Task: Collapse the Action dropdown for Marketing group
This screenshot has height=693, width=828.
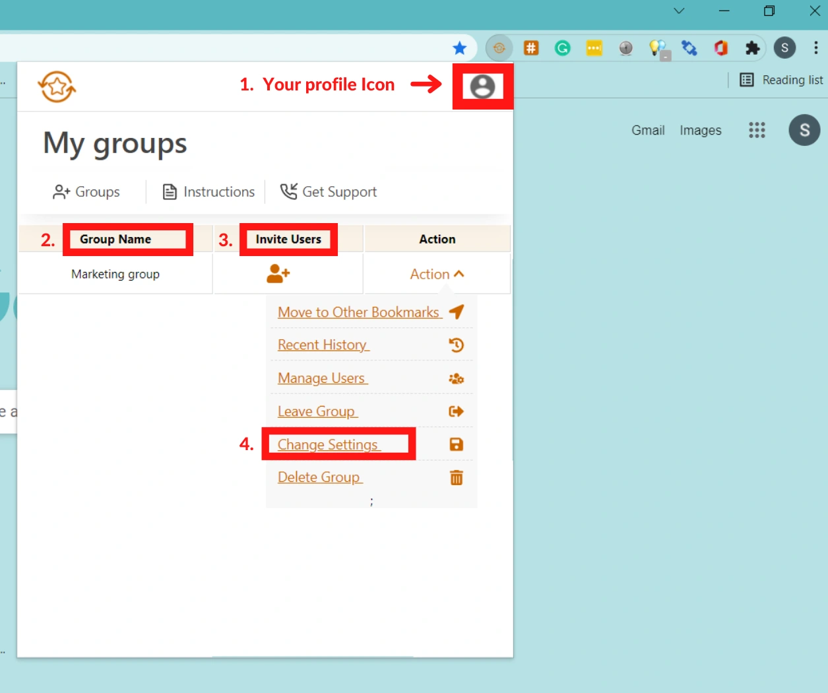Action: click(x=437, y=274)
